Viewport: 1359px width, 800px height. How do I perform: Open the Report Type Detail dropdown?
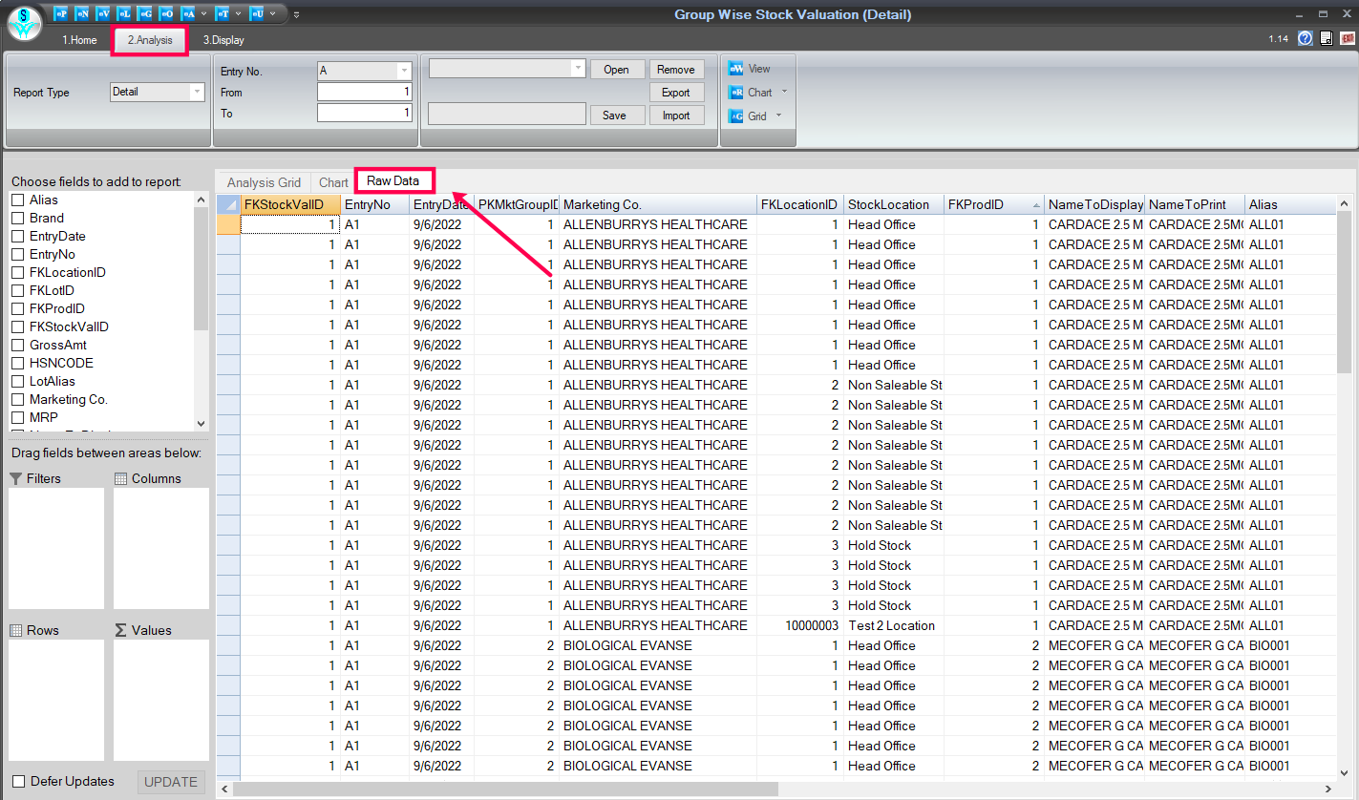197,93
